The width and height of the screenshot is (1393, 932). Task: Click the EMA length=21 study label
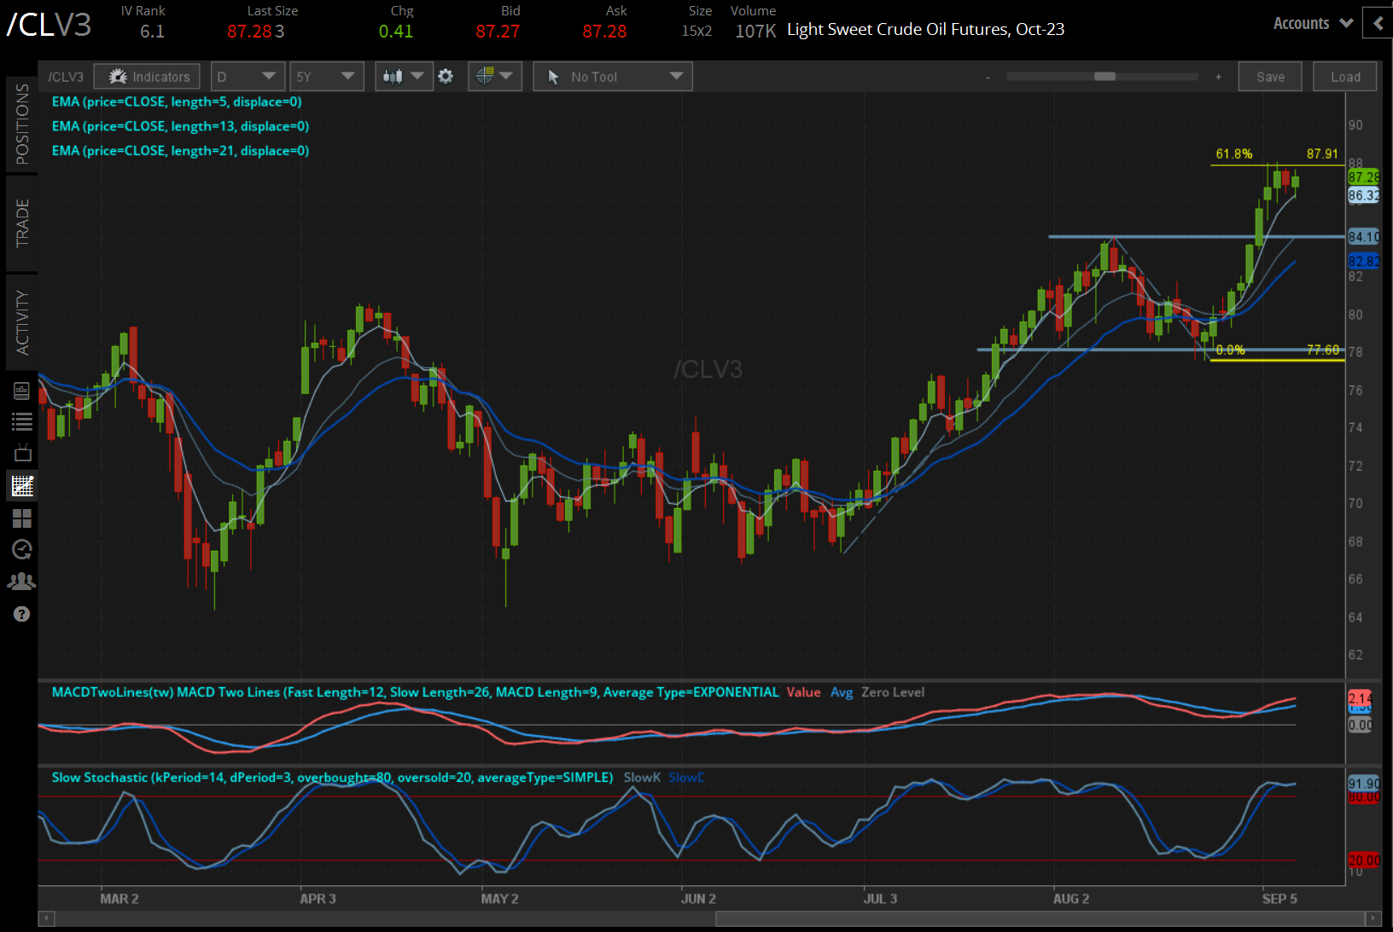[180, 151]
